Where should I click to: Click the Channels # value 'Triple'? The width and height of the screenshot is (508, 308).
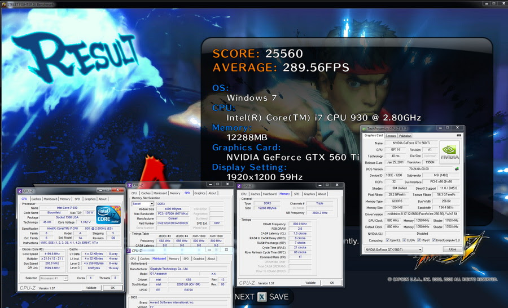[x=319, y=203]
